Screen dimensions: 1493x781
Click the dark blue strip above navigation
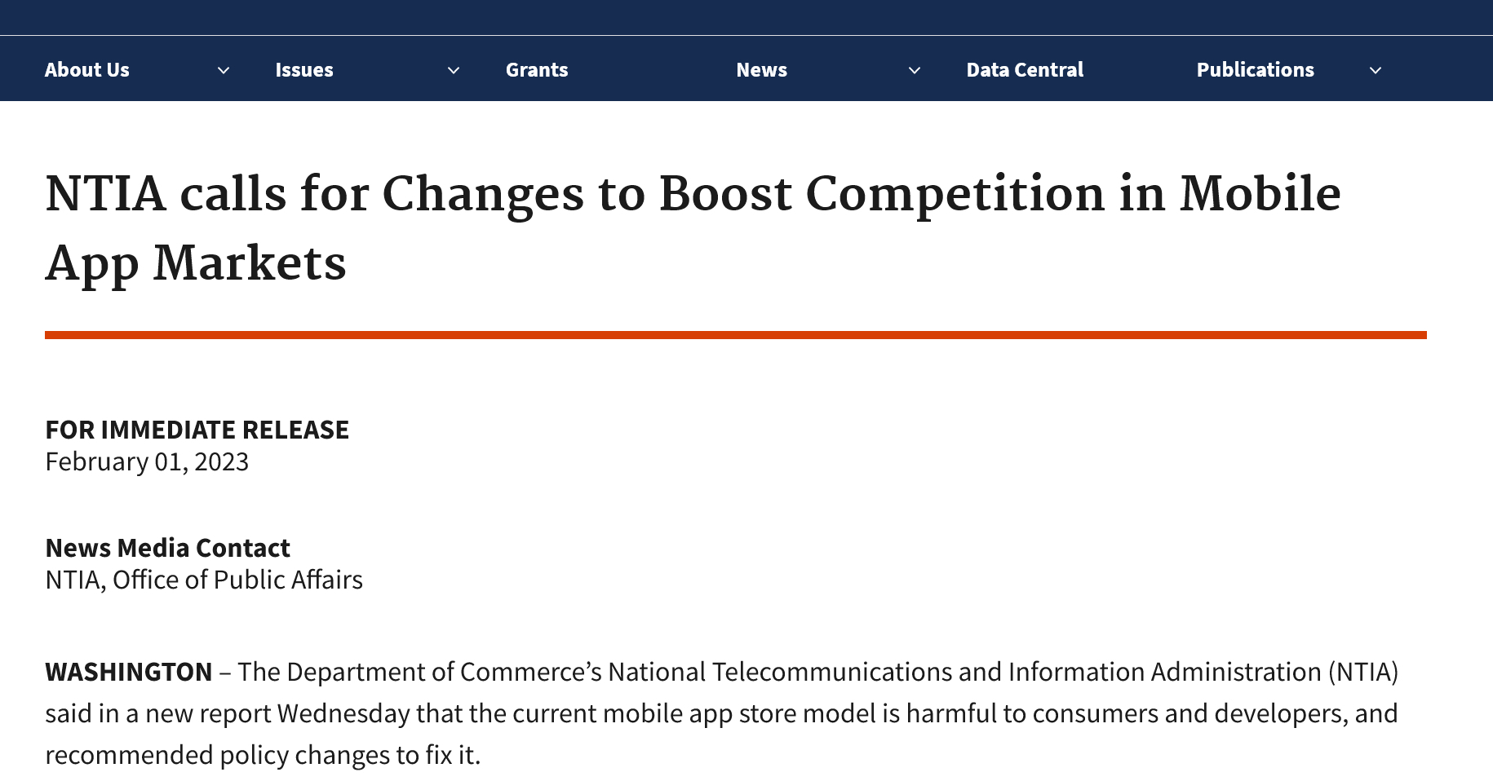(746, 17)
